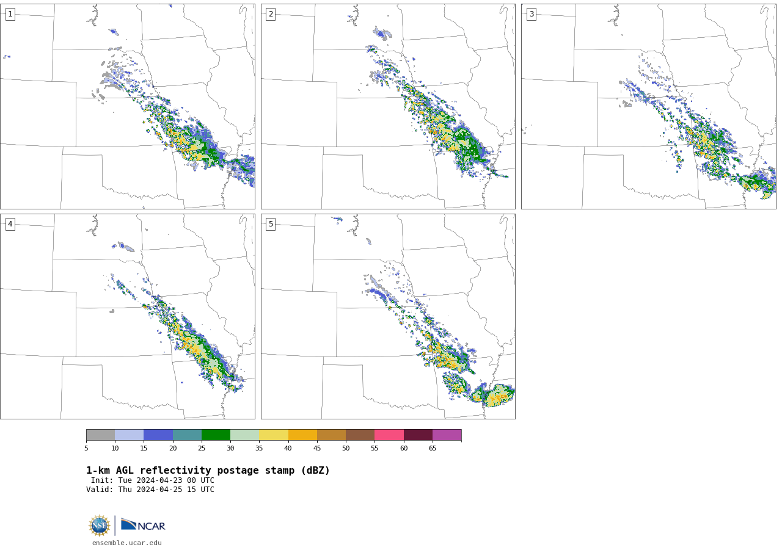Screen dimensions: 782x550
Task: Click the light blue 10-15 dBZ swatch
Action: [x=130, y=435]
